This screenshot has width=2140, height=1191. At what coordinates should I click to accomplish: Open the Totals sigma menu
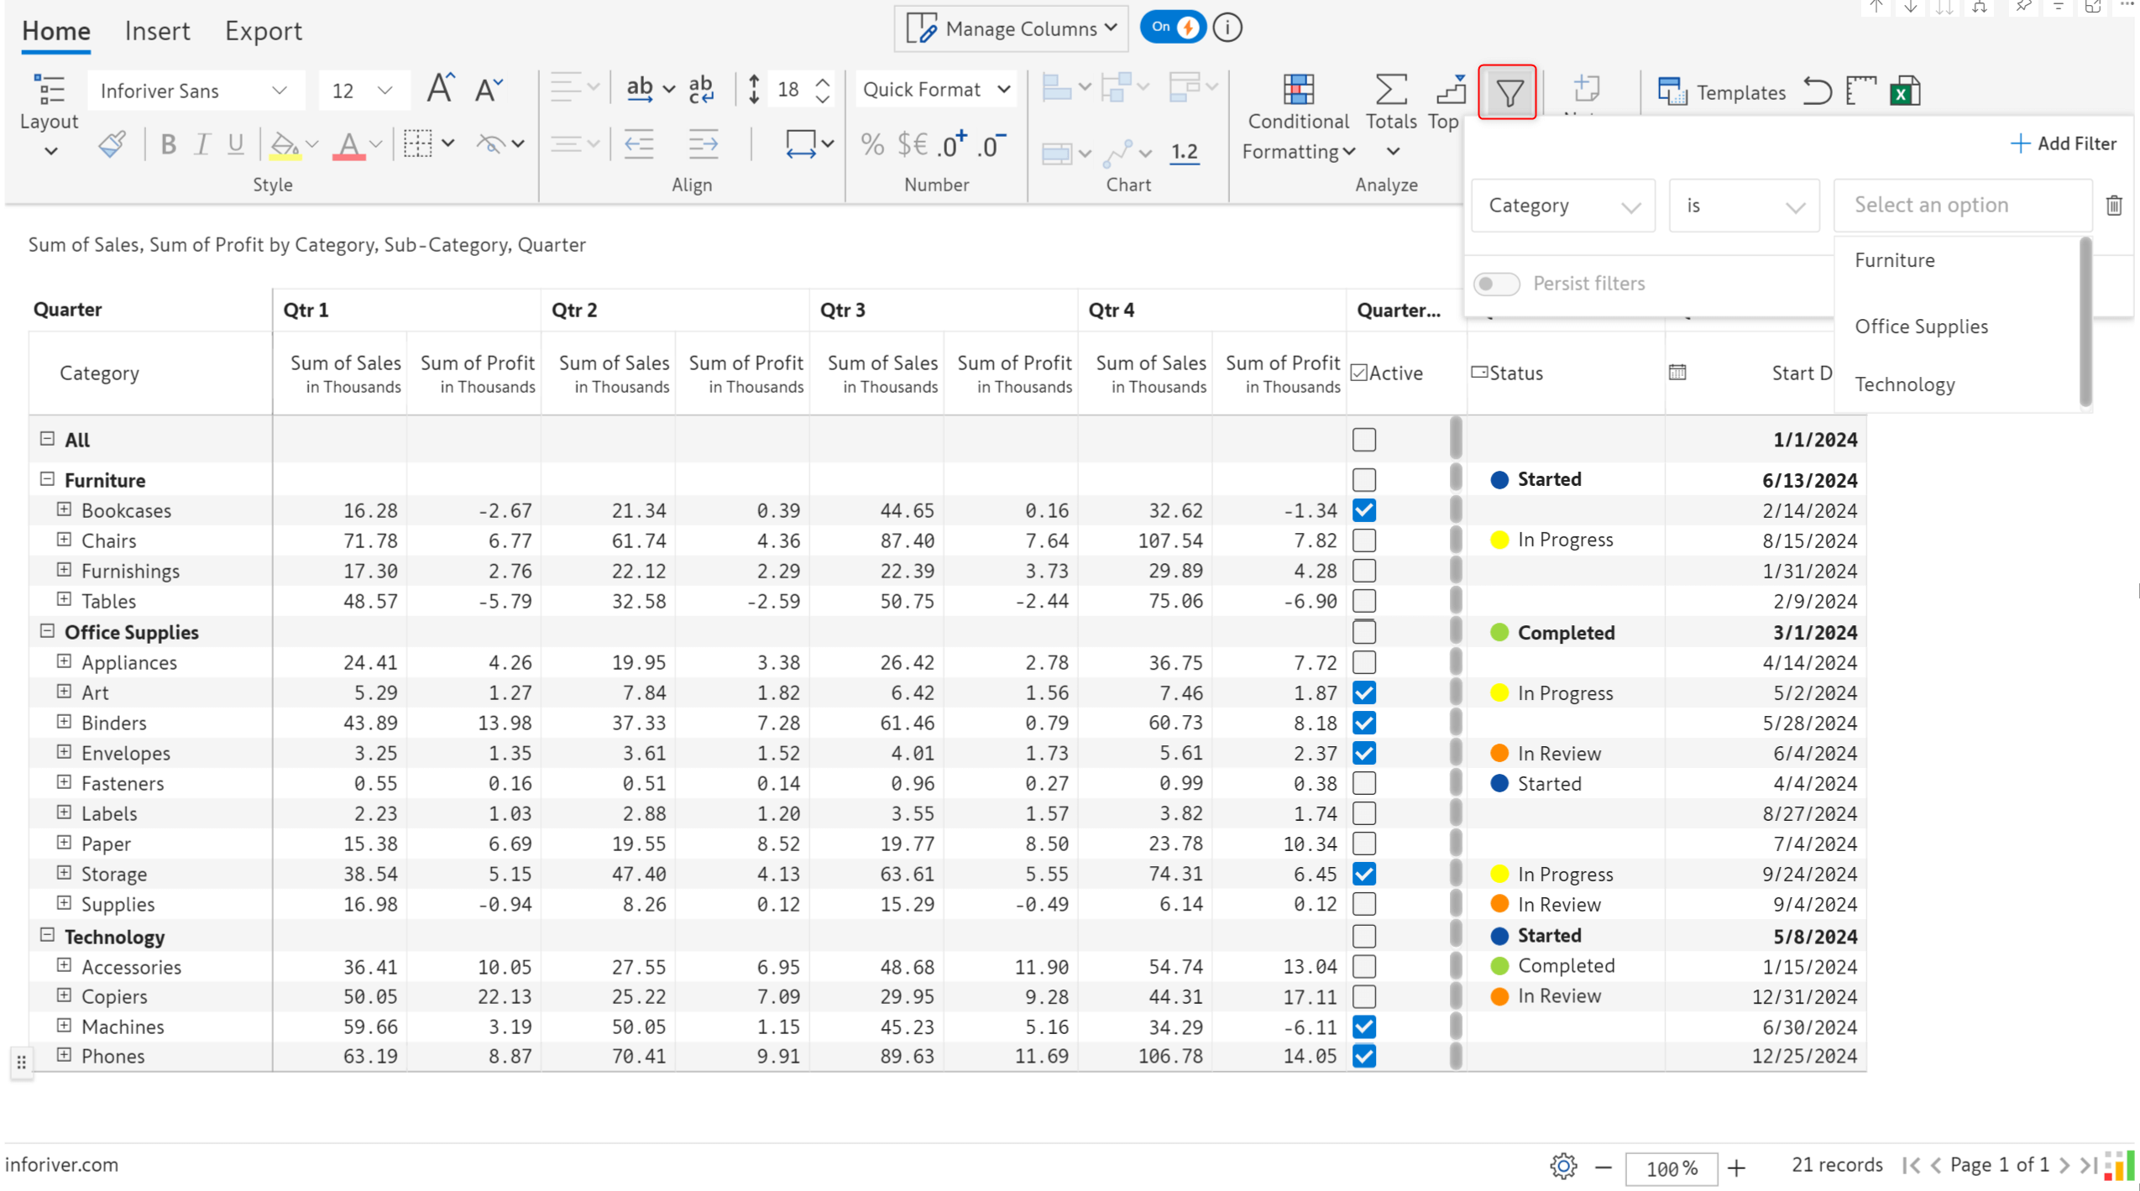point(1390,116)
